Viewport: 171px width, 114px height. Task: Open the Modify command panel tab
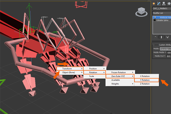coord(159,4)
